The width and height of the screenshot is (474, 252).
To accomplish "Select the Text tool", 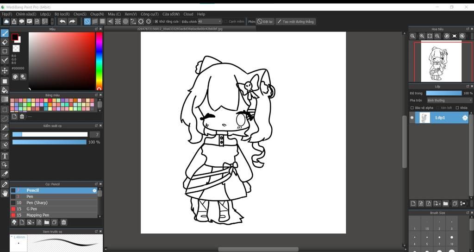I will (5, 156).
